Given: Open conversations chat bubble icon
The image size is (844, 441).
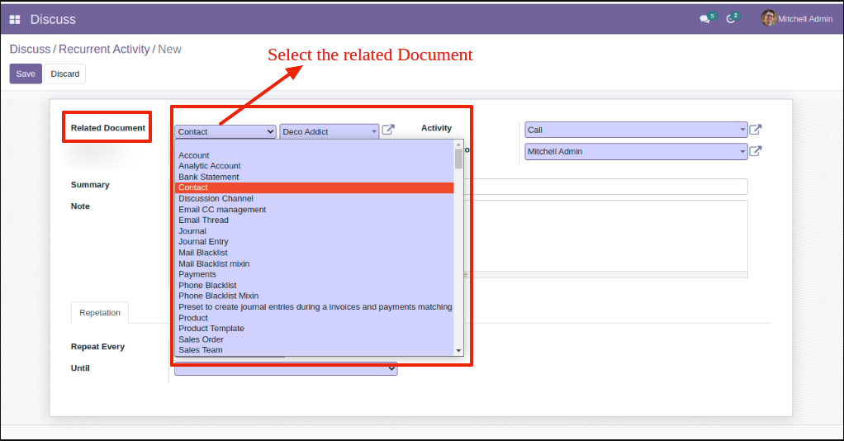Looking at the screenshot, I should click(x=704, y=19).
